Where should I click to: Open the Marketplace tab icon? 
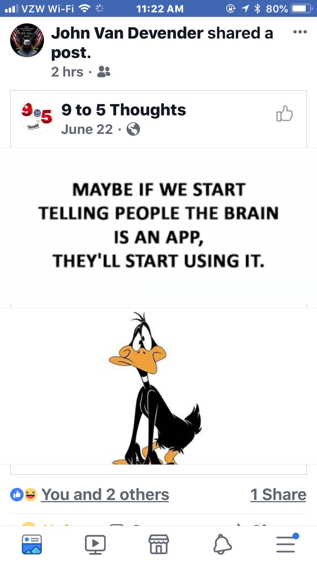pos(159,544)
